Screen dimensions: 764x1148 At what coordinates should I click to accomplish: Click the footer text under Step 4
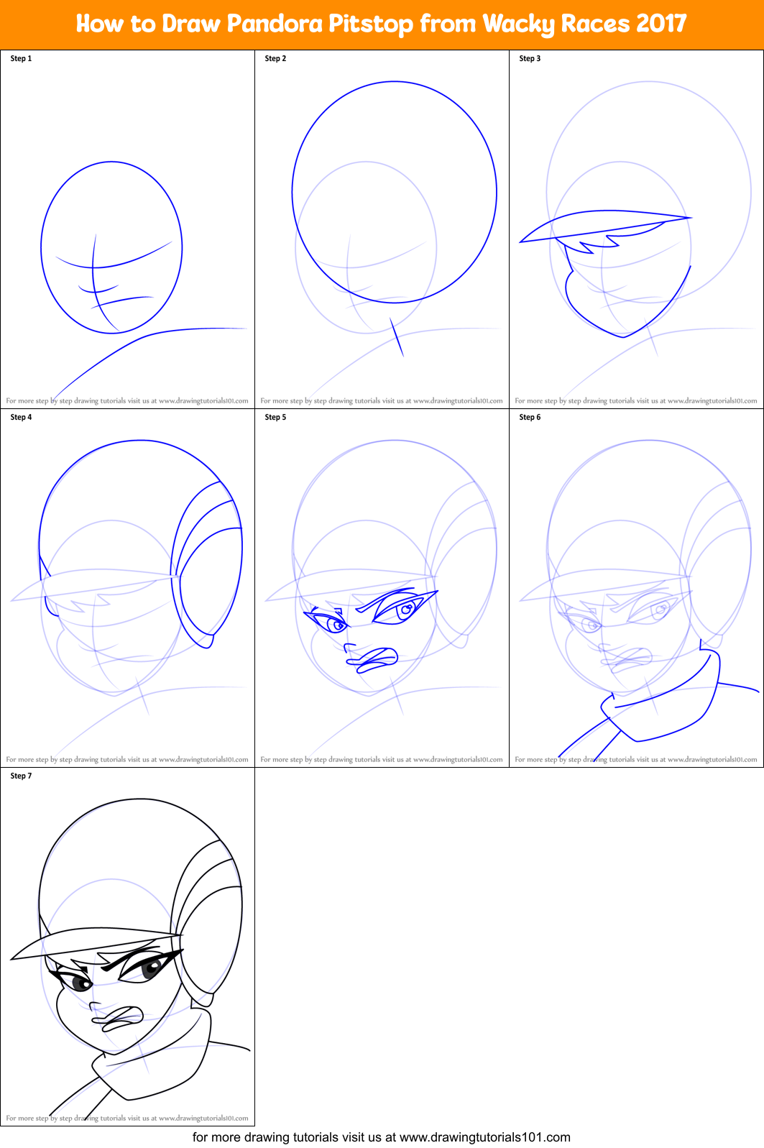point(127,760)
